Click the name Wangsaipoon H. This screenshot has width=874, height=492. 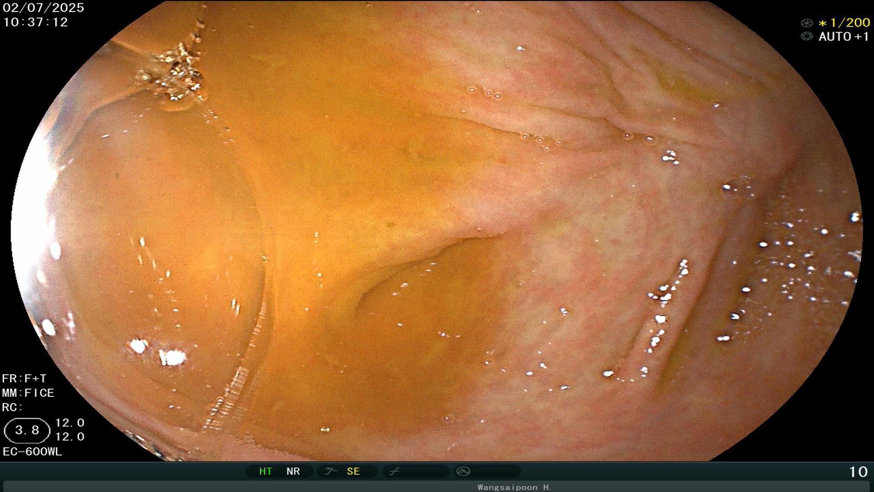pos(514,487)
